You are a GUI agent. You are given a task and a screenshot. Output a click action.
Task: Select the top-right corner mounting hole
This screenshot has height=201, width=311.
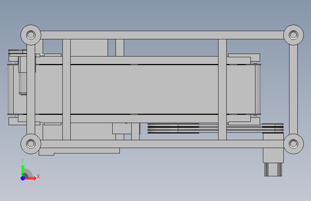pos(293,35)
